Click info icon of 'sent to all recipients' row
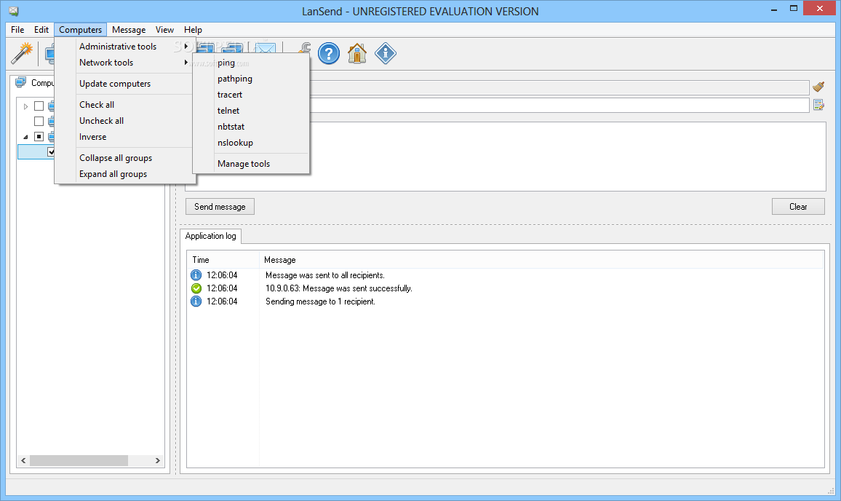Image resolution: width=841 pixels, height=501 pixels. point(196,275)
